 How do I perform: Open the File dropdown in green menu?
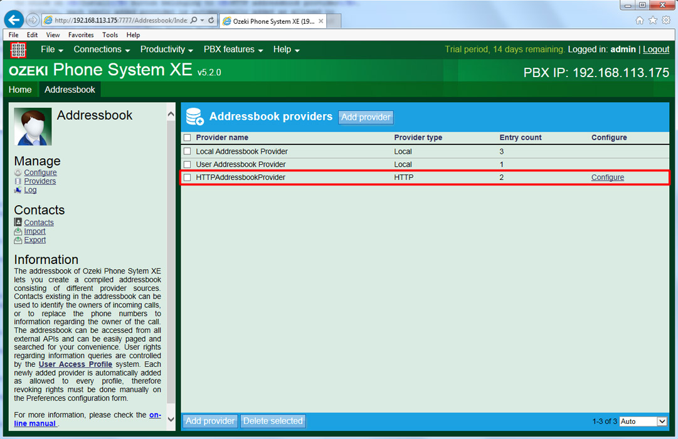tap(52, 50)
